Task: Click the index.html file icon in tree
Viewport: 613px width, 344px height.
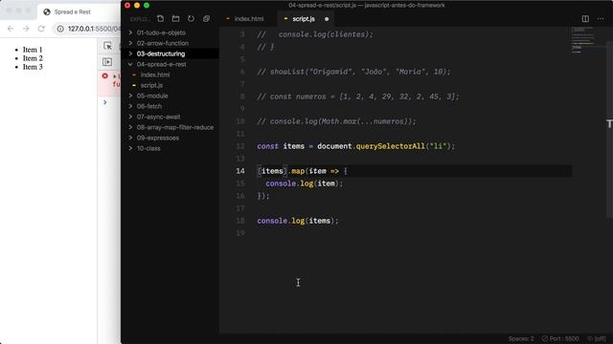Action: point(134,75)
